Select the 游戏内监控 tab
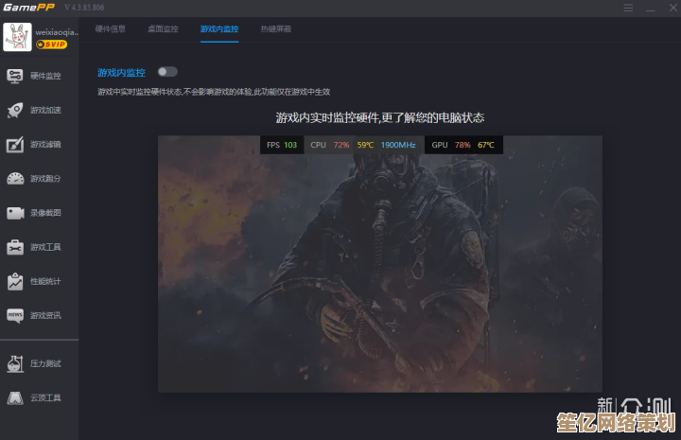Screen dimensions: 681x440 click(x=219, y=29)
